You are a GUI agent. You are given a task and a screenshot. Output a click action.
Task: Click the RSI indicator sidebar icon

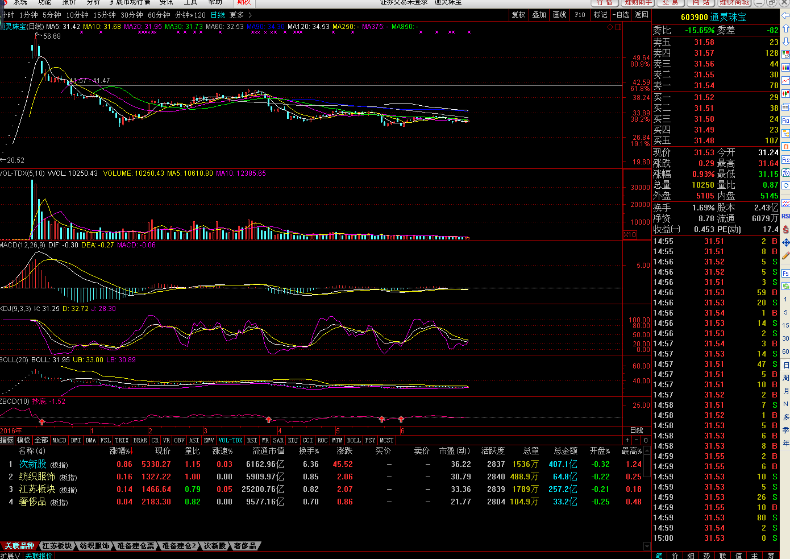click(x=785, y=216)
